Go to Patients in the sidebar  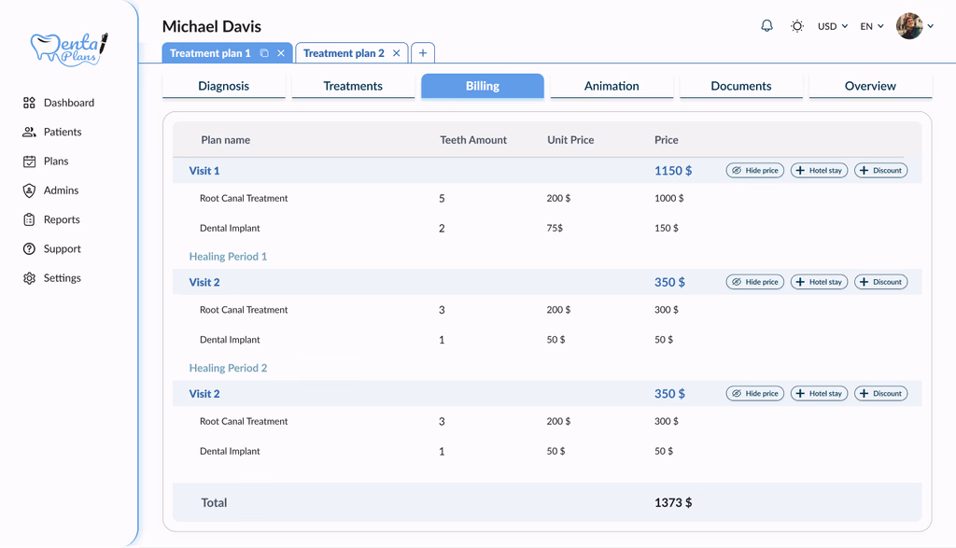(x=62, y=132)
